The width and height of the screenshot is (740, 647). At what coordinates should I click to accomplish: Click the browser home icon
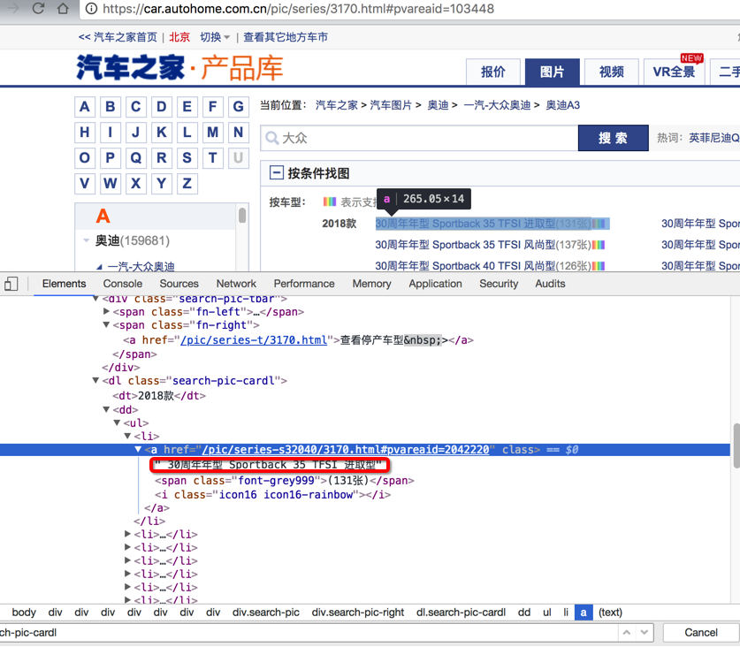pos(63,9)
